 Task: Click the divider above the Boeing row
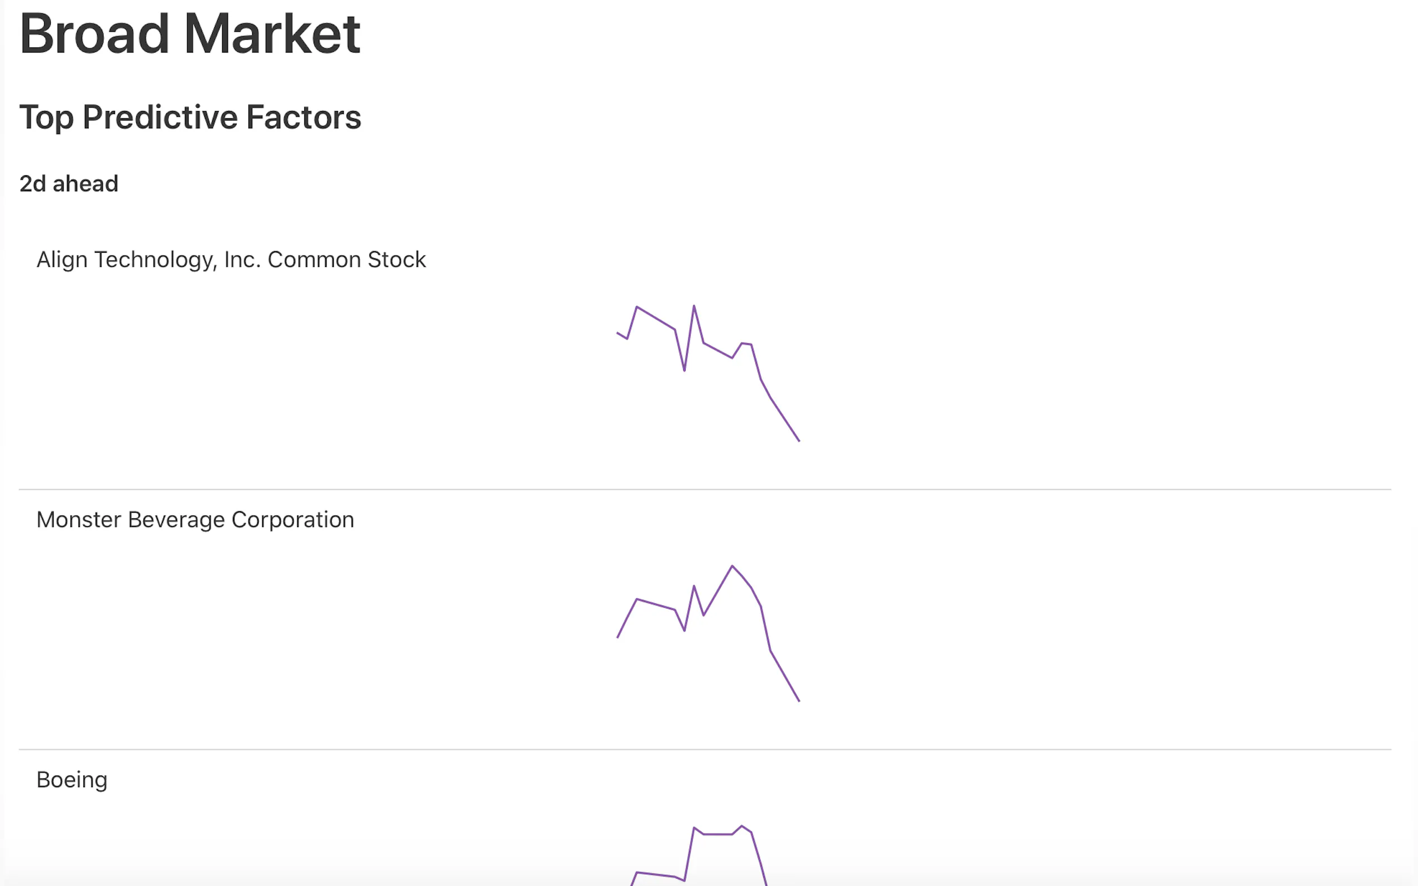click(705, 749)
